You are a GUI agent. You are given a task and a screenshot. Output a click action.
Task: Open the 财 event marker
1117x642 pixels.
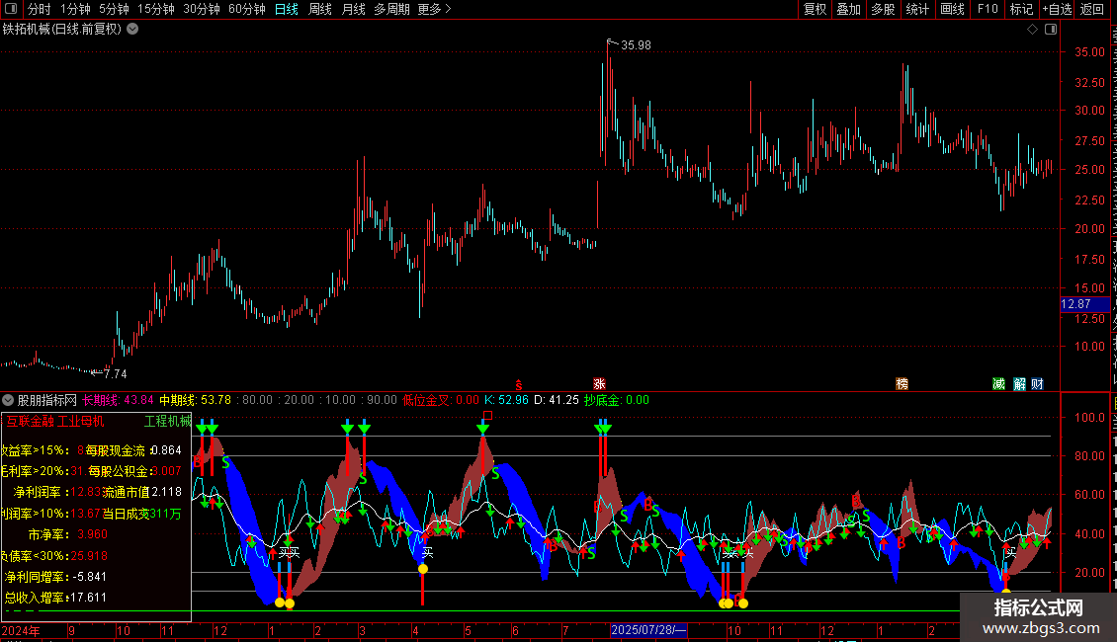tap(1037, 384)
